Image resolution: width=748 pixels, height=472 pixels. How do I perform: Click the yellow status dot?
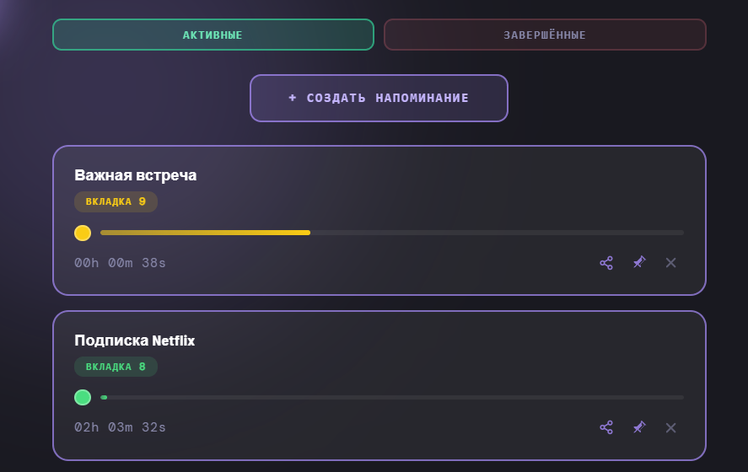point(83,233)
